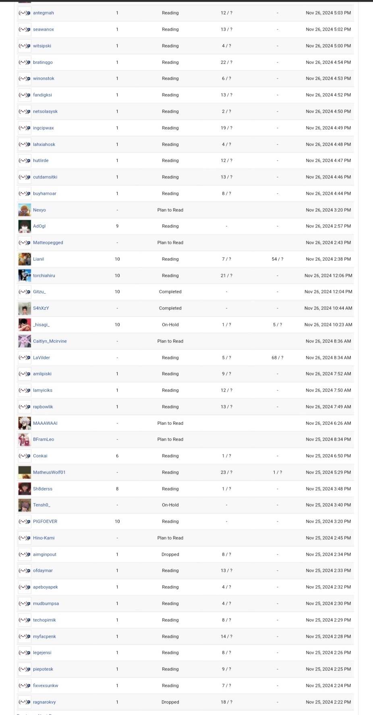Viewport: 373px width, 715px height.
Task: Open _hisagi_'s avatar thumbnail
Action: [x=25, y=325]
